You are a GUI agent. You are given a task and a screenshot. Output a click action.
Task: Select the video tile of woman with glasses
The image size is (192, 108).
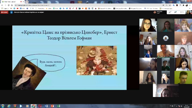[148, 25]
